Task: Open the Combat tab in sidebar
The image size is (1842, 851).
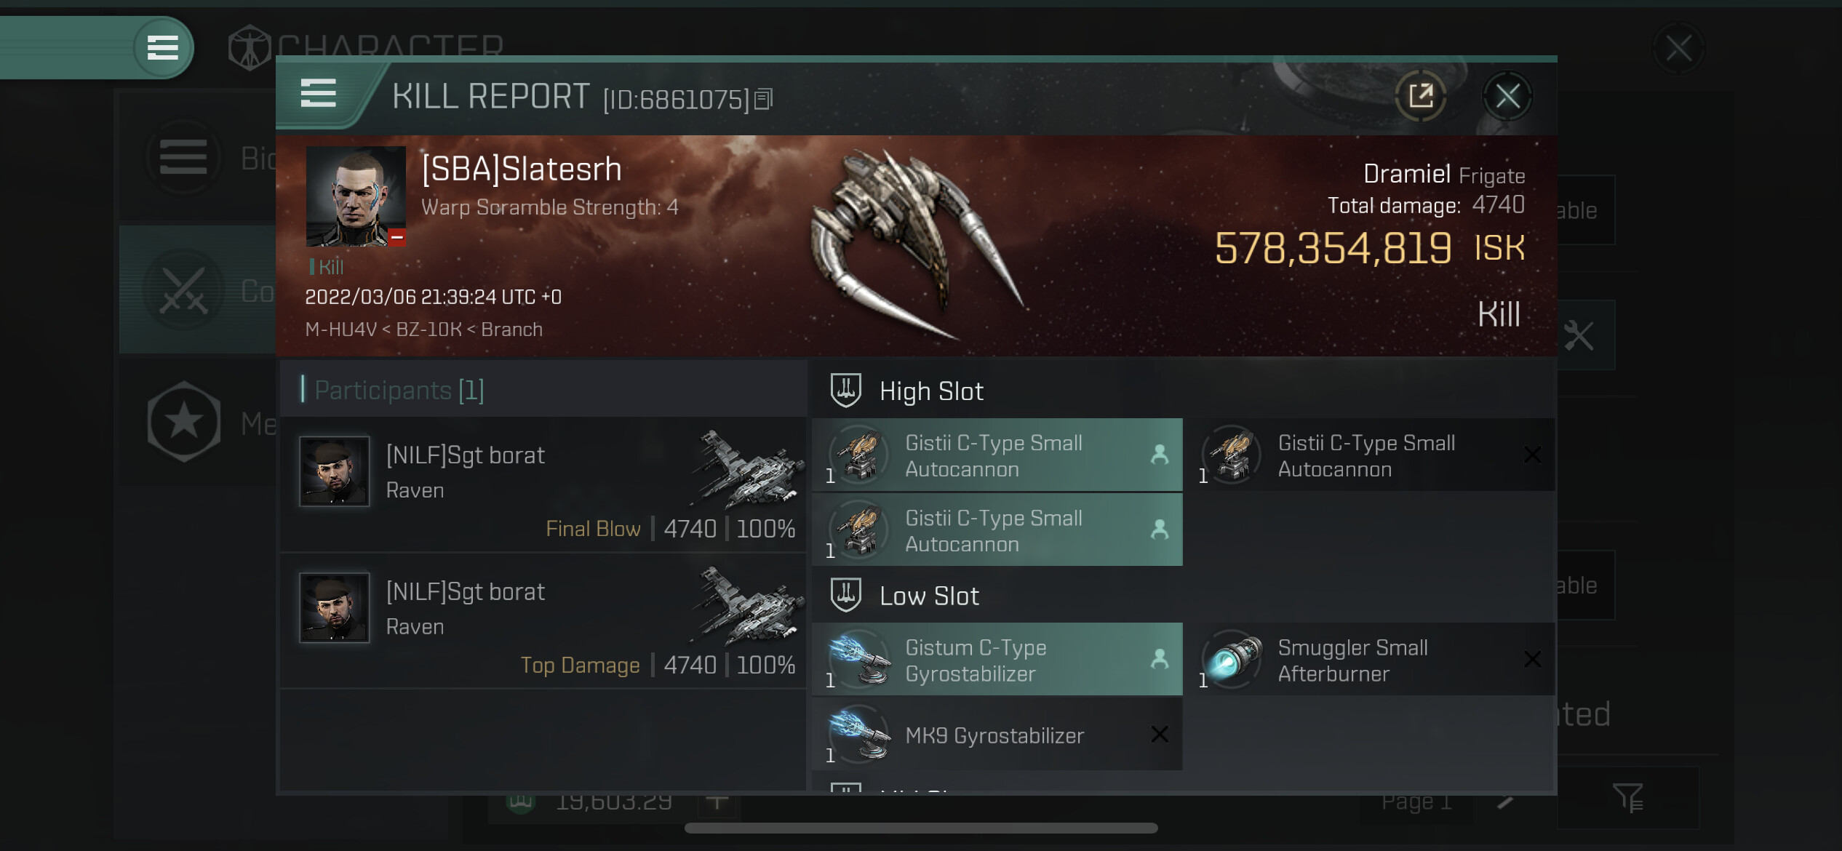Action: (198, 290)
